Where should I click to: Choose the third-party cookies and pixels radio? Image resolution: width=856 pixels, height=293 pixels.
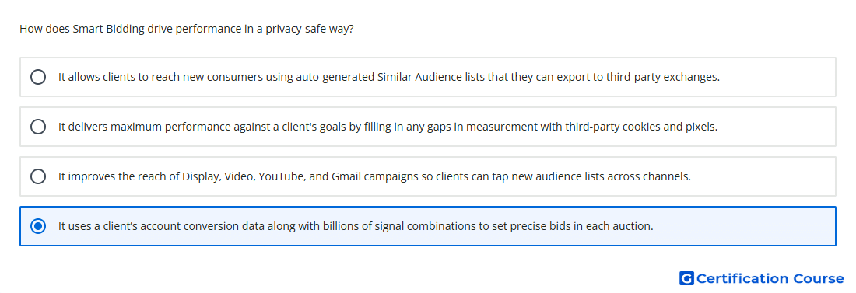38,127
